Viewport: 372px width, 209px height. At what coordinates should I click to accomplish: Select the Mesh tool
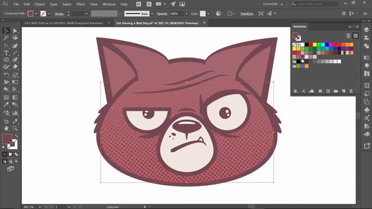tap(6, 98)
